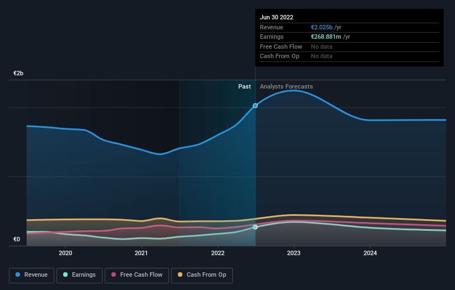Toggle the Revenue legend button
This screenshot has height=290, width=455.
click(x=32, y=275)
